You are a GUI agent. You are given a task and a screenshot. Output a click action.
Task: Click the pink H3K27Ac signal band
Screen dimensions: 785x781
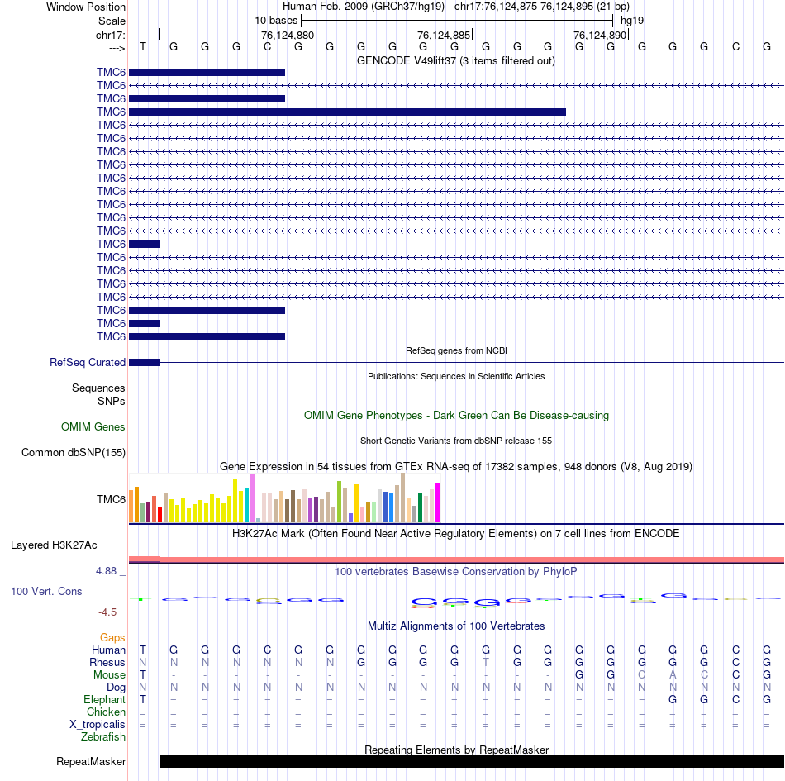(x=457, y=560)
